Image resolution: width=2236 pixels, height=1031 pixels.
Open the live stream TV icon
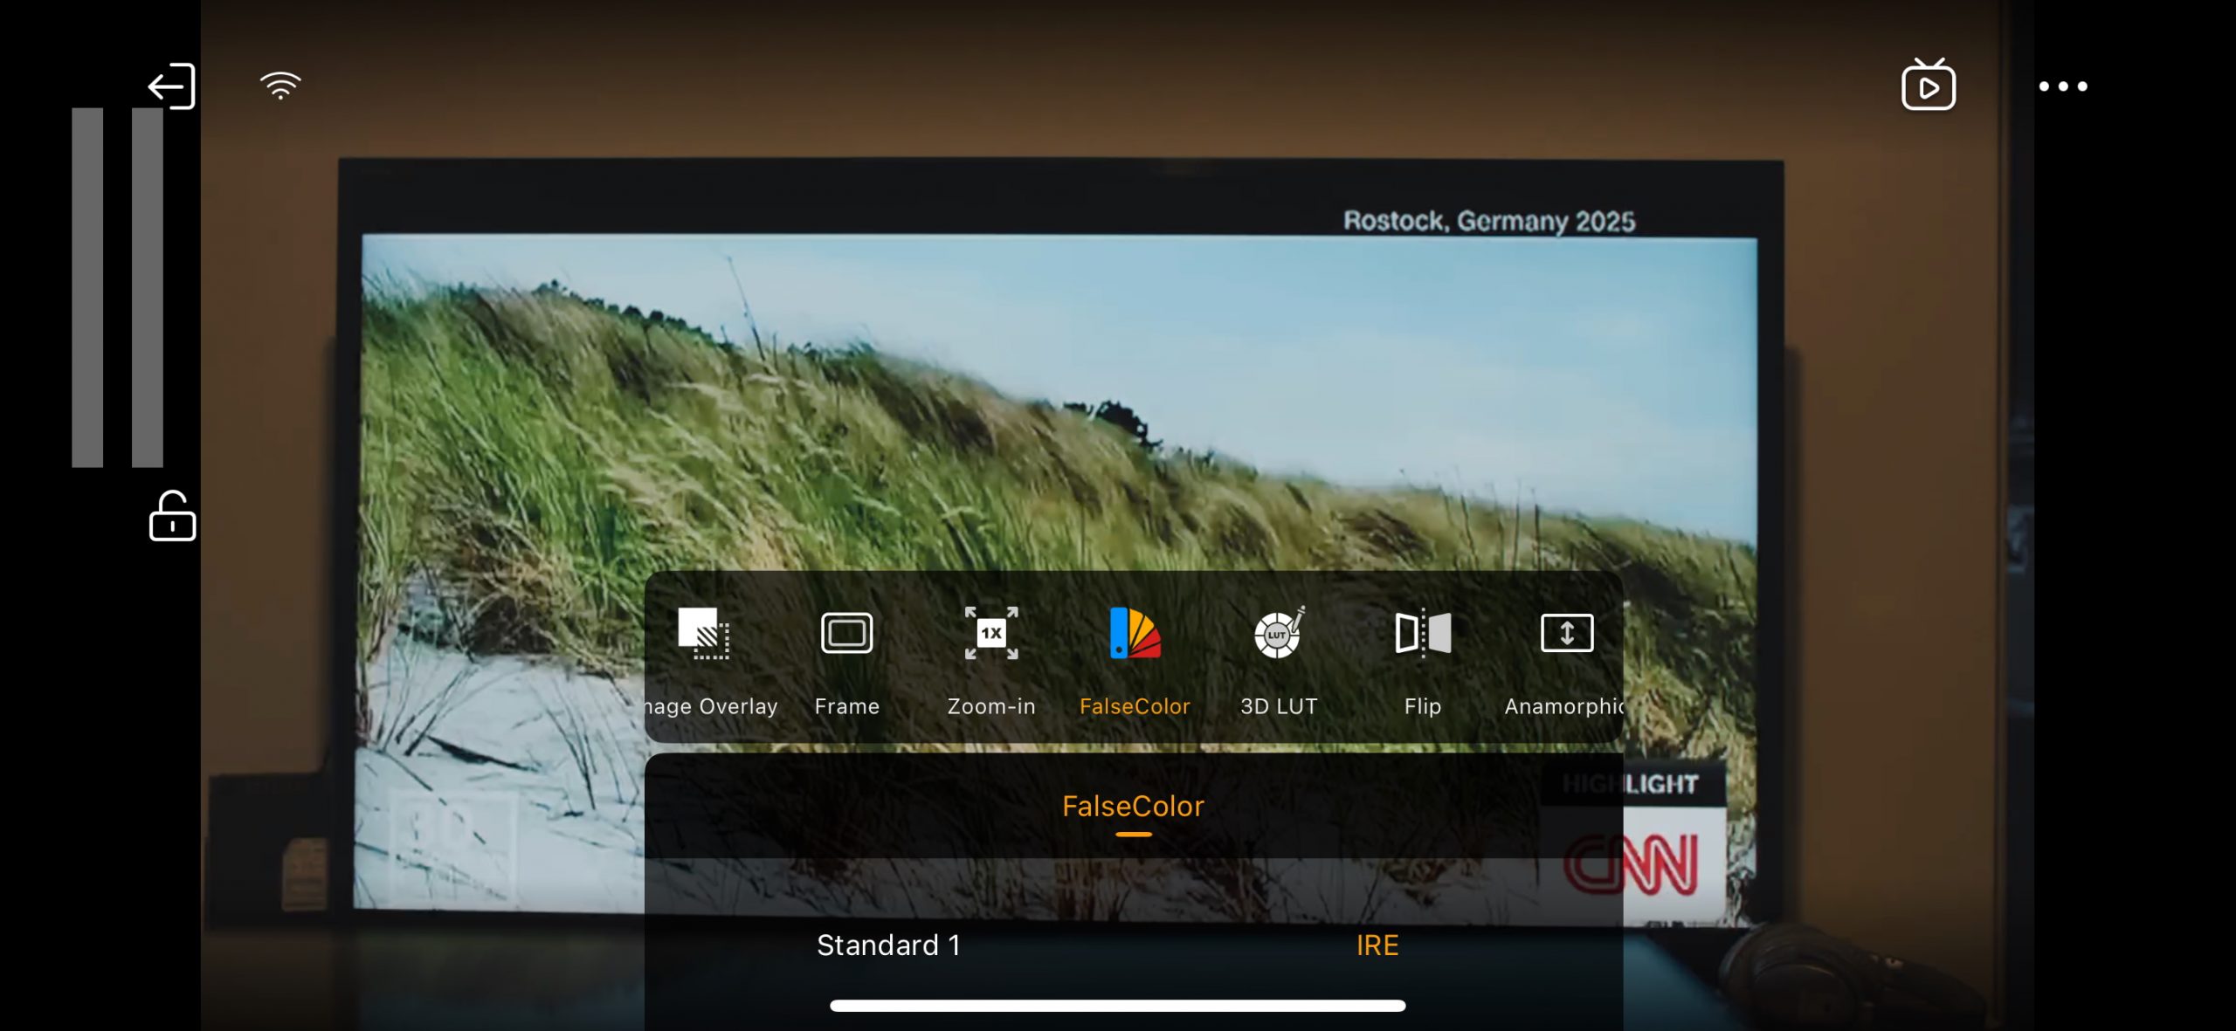tap(1928, 86)
